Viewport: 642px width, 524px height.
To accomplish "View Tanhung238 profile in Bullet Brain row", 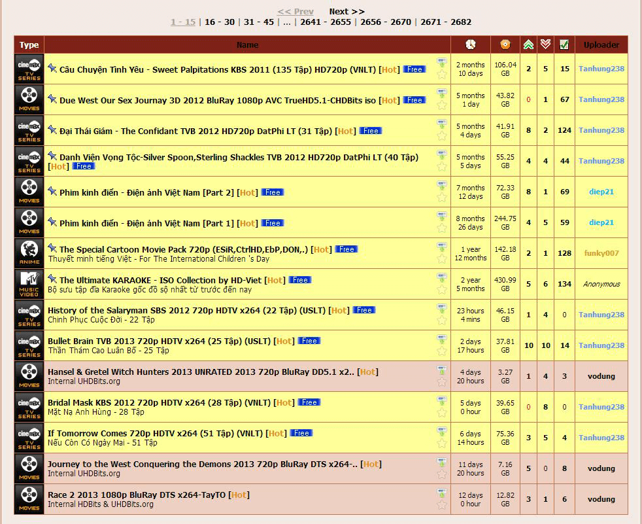I will pyautogui.click(x=601, y=345).
